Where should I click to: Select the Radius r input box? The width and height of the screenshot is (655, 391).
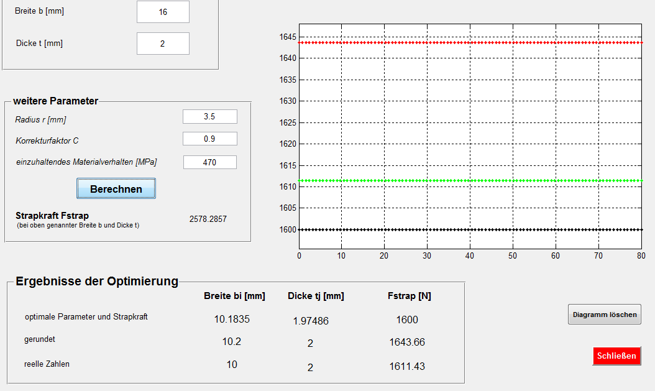pos(209,117)
